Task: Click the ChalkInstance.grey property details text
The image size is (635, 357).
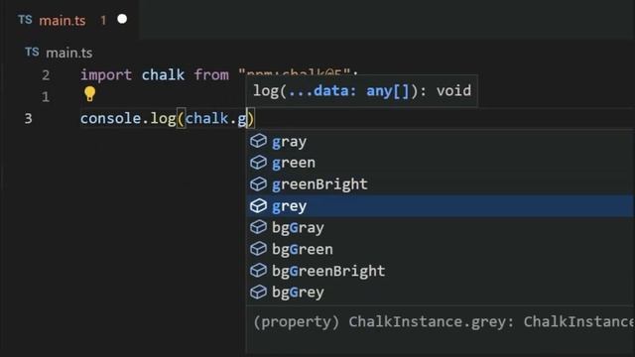Action: pos(444,322)
